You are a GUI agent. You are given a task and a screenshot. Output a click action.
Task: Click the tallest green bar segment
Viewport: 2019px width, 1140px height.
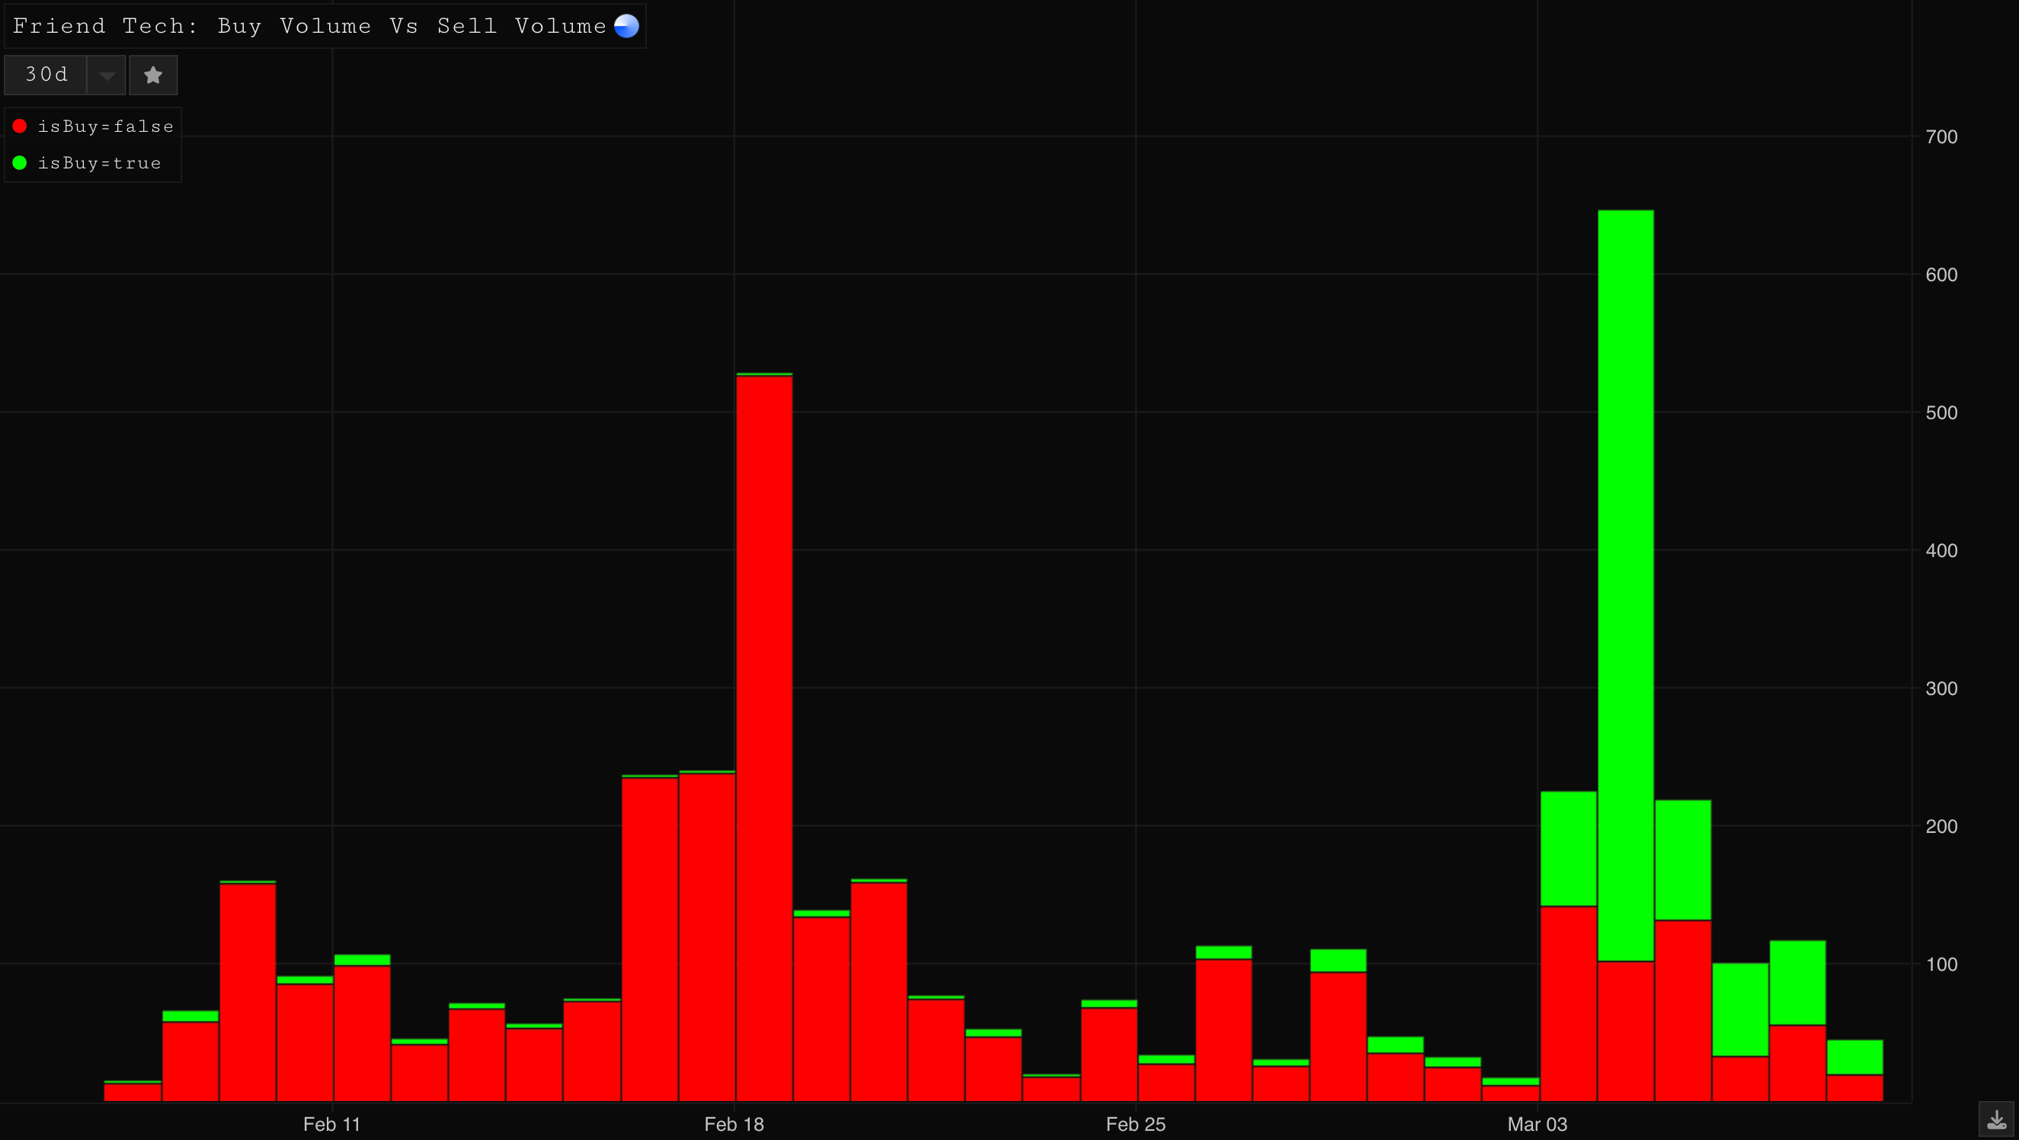click(x=1626, y=584)
